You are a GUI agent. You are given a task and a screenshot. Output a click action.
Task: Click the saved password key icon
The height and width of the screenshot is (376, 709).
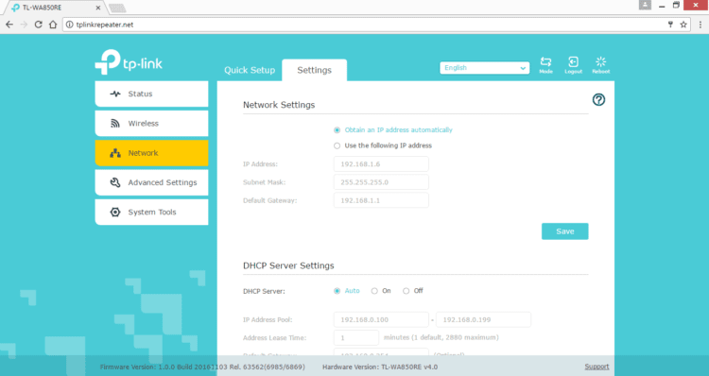point(670,25)
